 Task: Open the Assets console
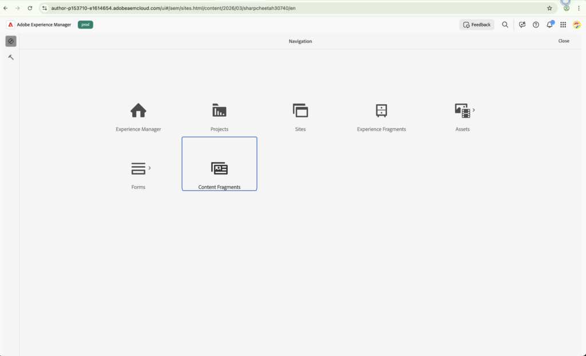(461, 112)
